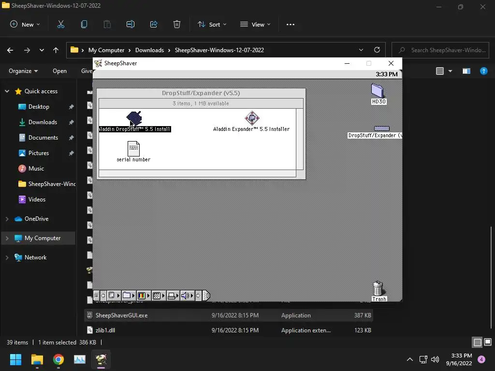The width and height of the screenshot is (495, 371).
Task: Go back with the Explorer left arrow
Action: 10,50
